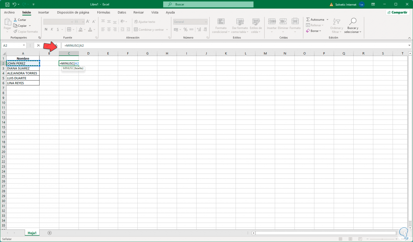Switch to page layout view in status bar
Screen dimensions: 413x242
pyautogui.click(x=350, y=239)
